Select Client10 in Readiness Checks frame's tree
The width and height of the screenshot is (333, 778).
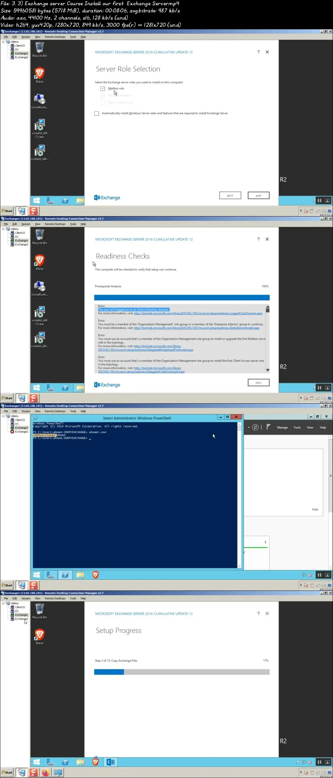[x=20, y=233]
